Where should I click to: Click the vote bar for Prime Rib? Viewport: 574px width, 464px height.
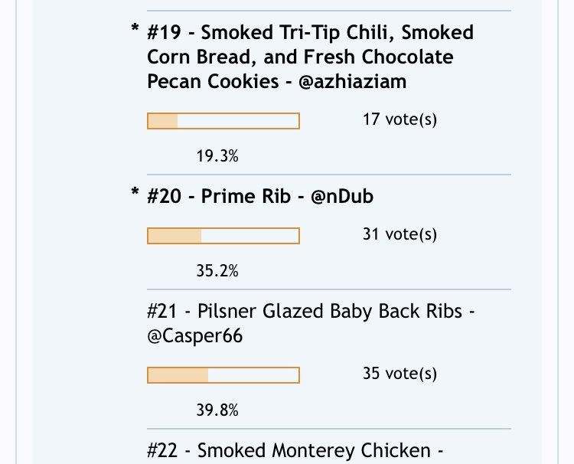click(x=223, y=236)
